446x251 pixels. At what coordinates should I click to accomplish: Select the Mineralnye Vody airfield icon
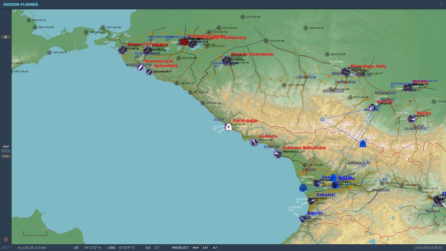345,72
